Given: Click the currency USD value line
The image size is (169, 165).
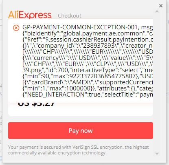Looking at the screenshot, I should click(x=88, y=58).
